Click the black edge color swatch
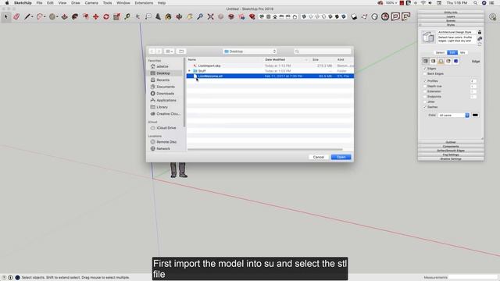 pos(475,116)
